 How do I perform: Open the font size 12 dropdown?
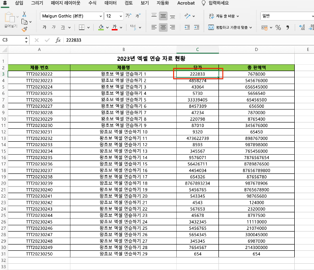[121, 16]
